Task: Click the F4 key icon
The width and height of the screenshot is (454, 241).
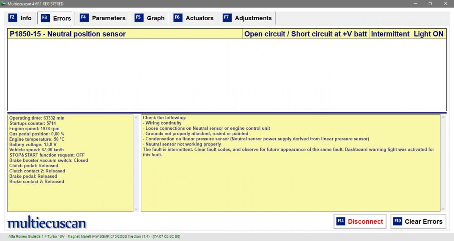Action: 84,18
